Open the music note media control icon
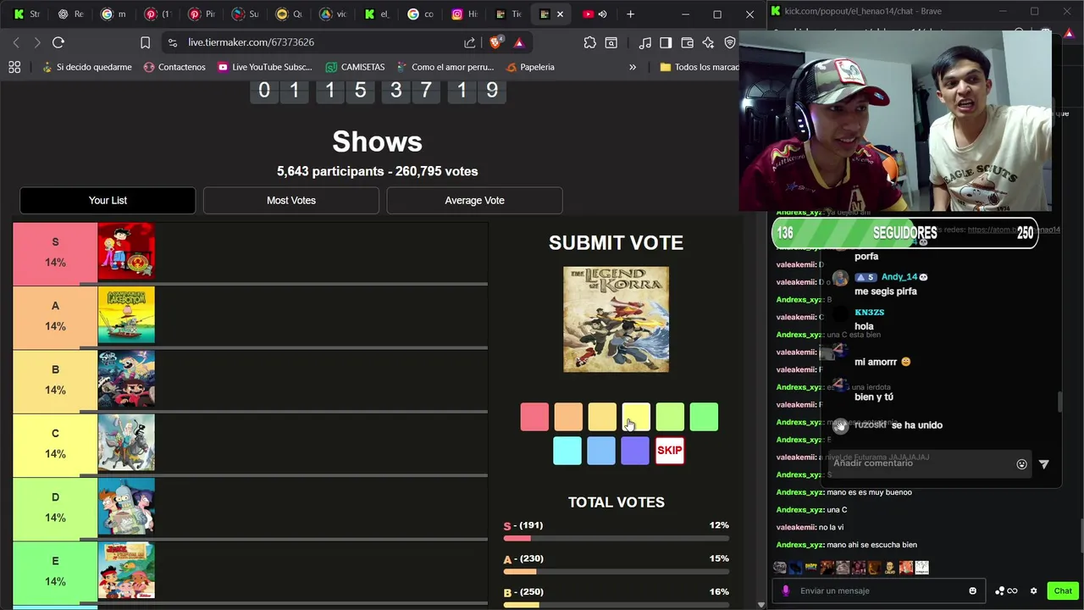 coord(645,42)
